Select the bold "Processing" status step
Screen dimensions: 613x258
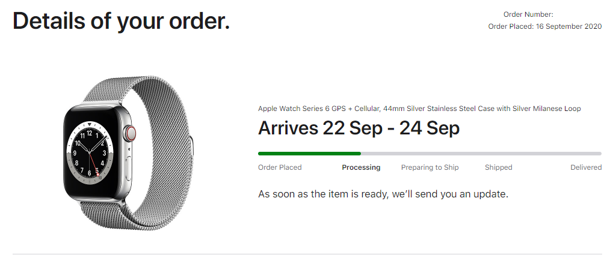tap(361, 167)
